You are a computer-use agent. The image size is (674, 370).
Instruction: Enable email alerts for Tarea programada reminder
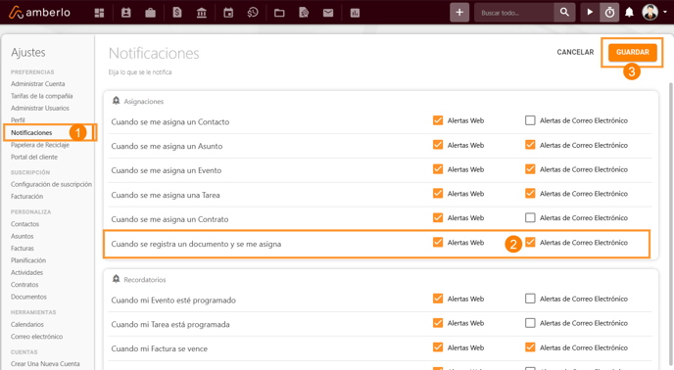530,323
